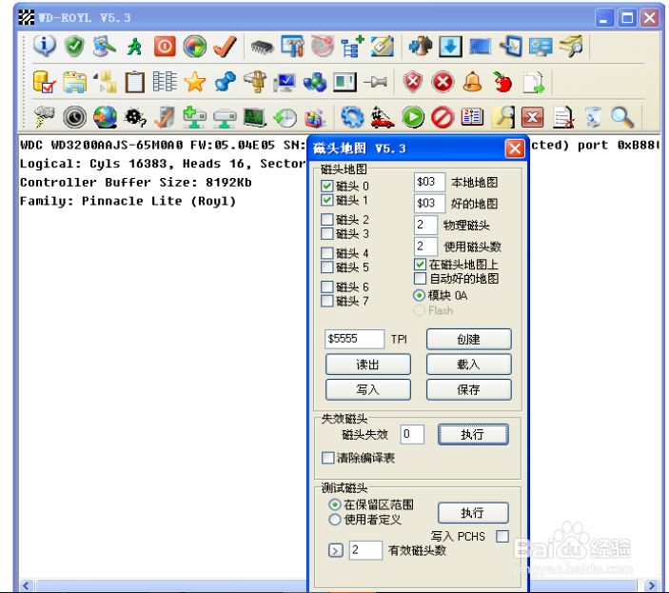Click the 创建 button
Screen dimensions: 669x593
469,339
